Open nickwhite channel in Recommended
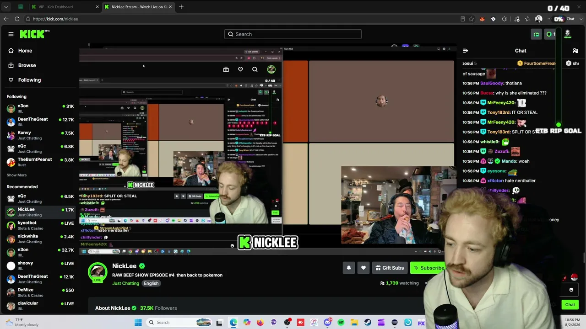The width and height of the screenshot is (586, 329). click(40, 239)
